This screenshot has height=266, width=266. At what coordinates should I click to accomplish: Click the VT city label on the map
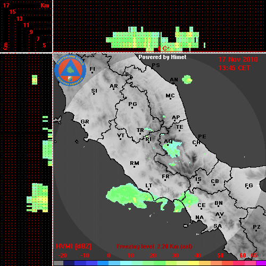tap(121, 136)
